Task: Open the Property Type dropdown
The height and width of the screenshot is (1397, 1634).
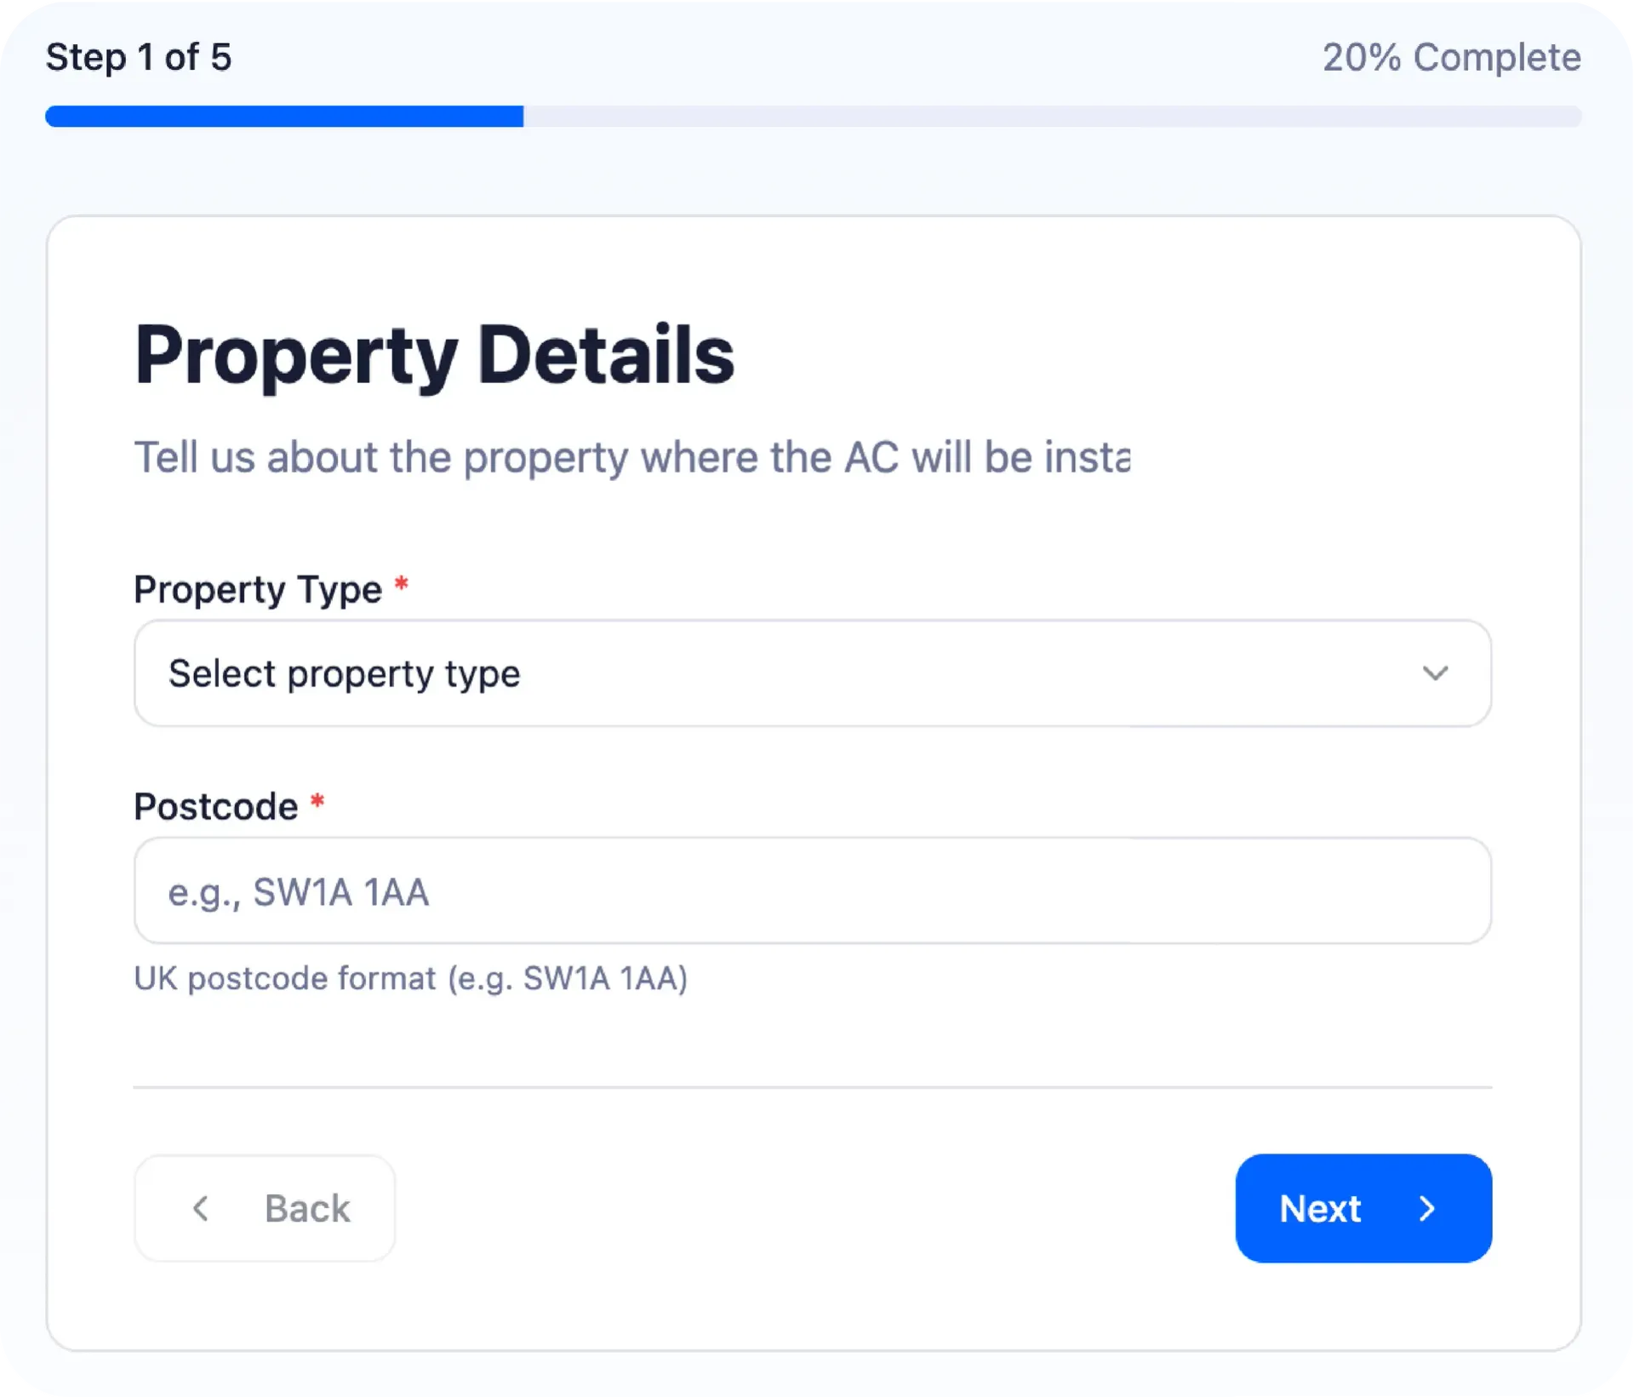Action: point(812,673)
